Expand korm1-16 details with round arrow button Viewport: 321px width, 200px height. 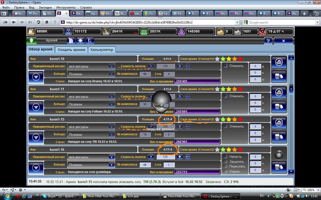click(x=36, y=167)
